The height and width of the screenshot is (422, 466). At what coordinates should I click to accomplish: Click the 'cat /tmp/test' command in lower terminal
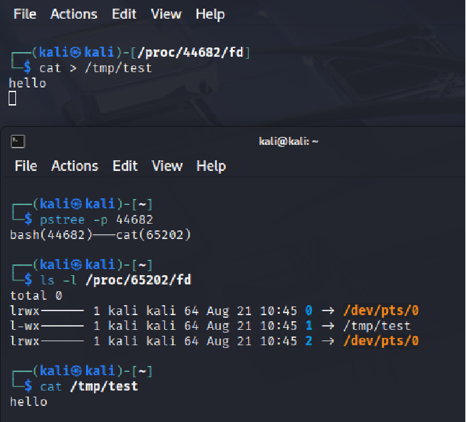point(89,387)
